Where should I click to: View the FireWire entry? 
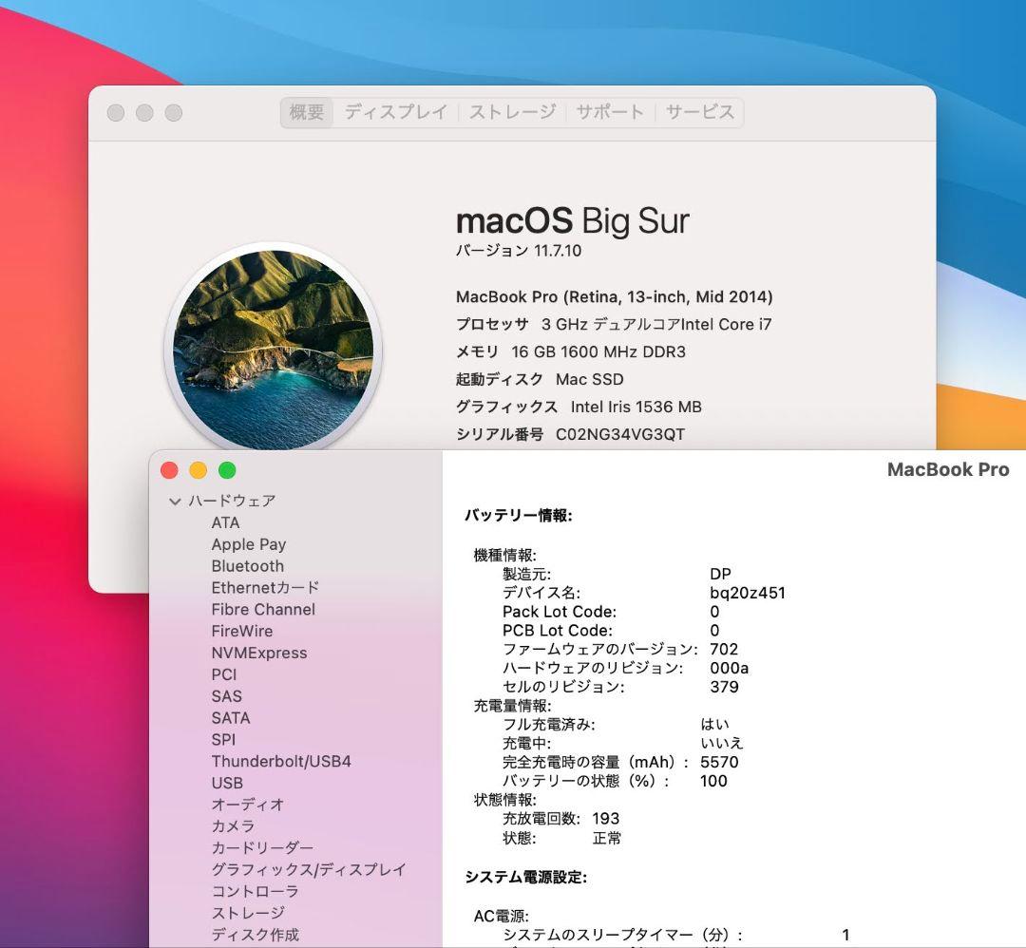(x=239, y=631)
